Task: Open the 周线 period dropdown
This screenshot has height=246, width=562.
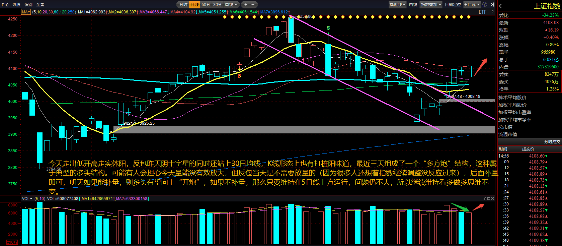Action: tap(231, 4)
